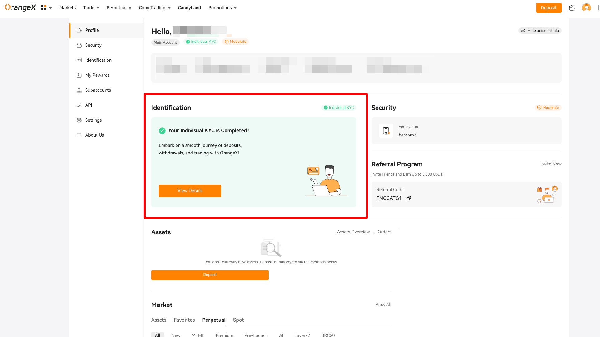Viewport: 600px width, 337px height.
Task: Open the CandyLand menu item
Action: click(189, 8)
